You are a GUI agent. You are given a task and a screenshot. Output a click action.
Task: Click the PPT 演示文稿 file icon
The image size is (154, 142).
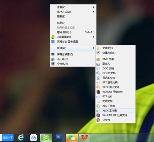click(98, 83)
